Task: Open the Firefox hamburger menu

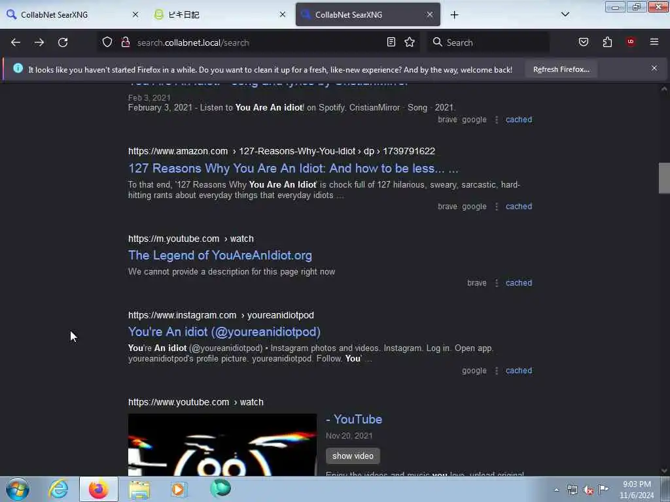Action: click(x=654, y=42)
